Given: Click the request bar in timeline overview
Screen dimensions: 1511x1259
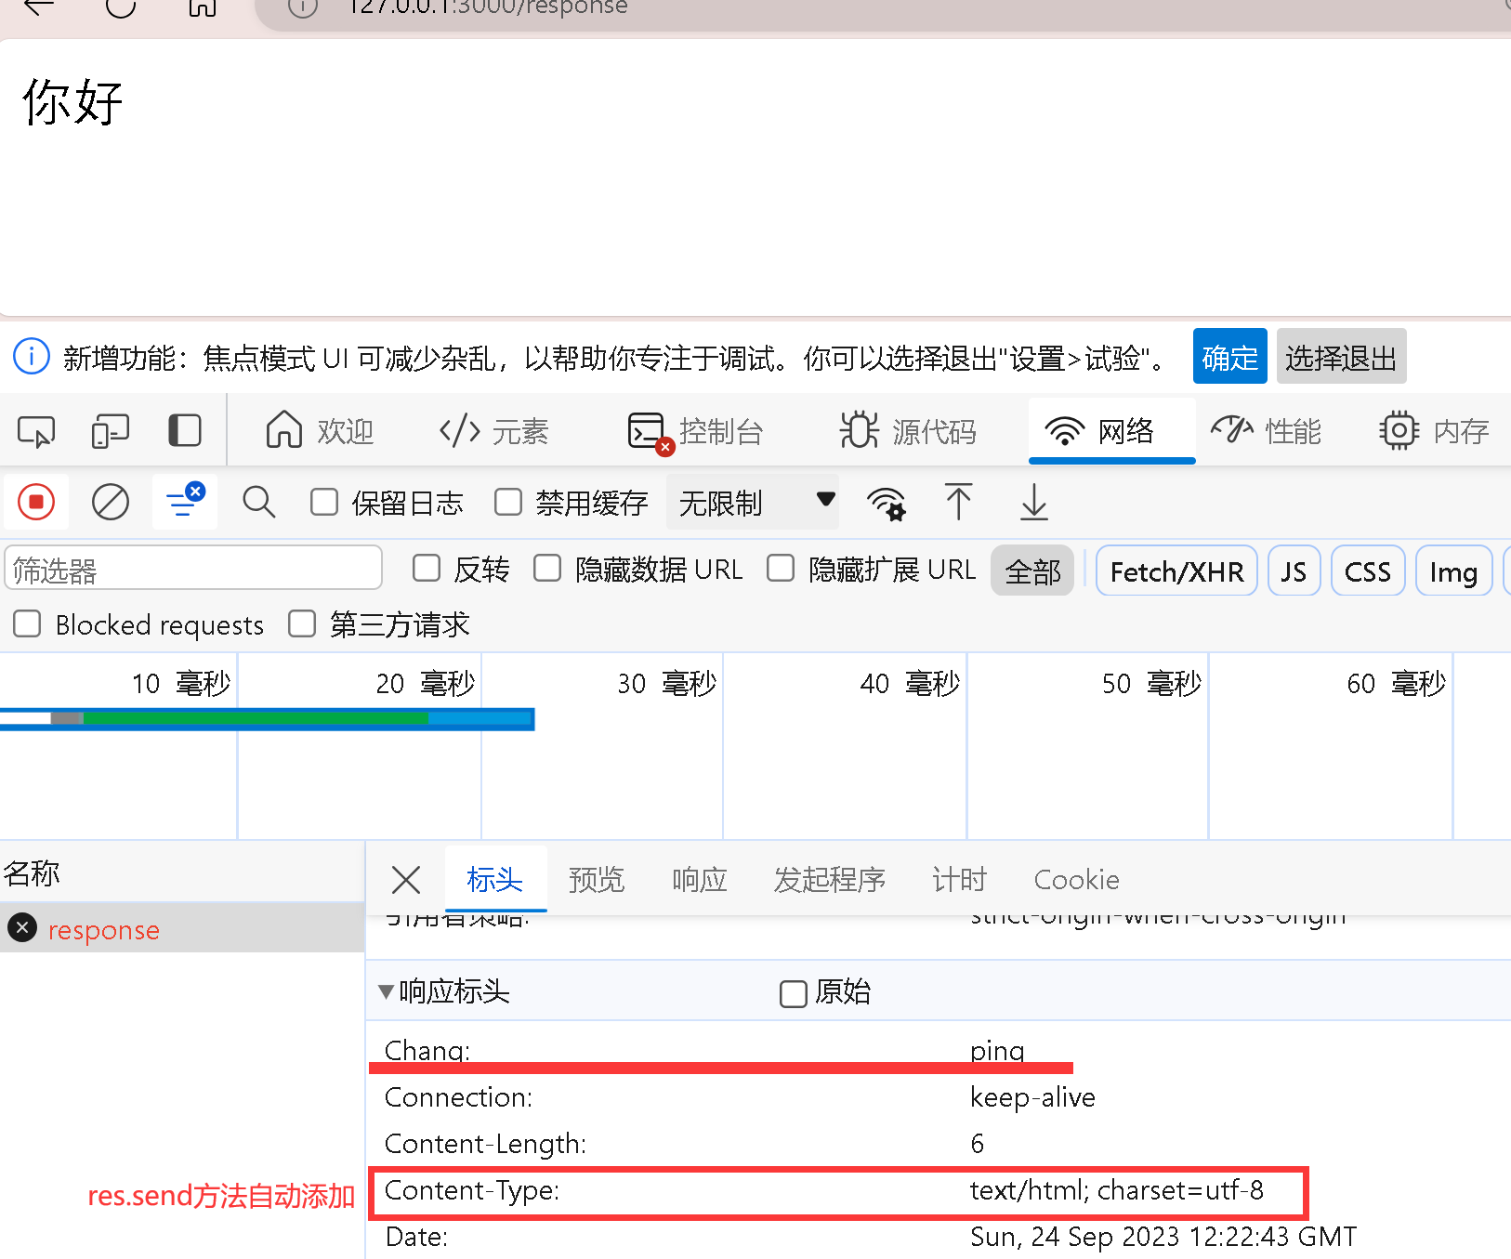Looking at the screenshot, I should click(x=267, y=719).
